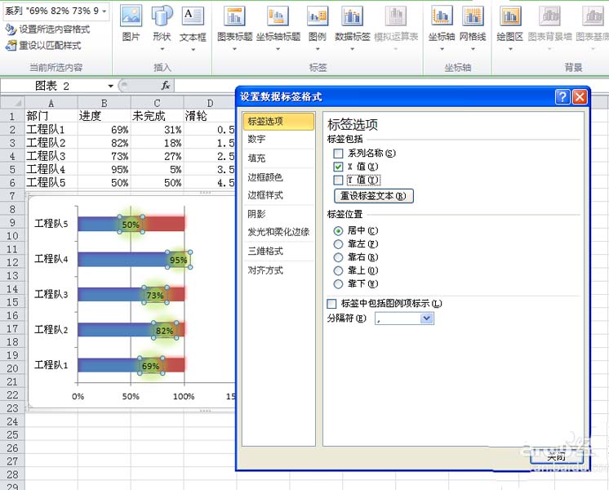The height and width of the screenshot is (490, 609).
Task: Click the red bar segment of 工程队1
Action: tap(175, 365)
